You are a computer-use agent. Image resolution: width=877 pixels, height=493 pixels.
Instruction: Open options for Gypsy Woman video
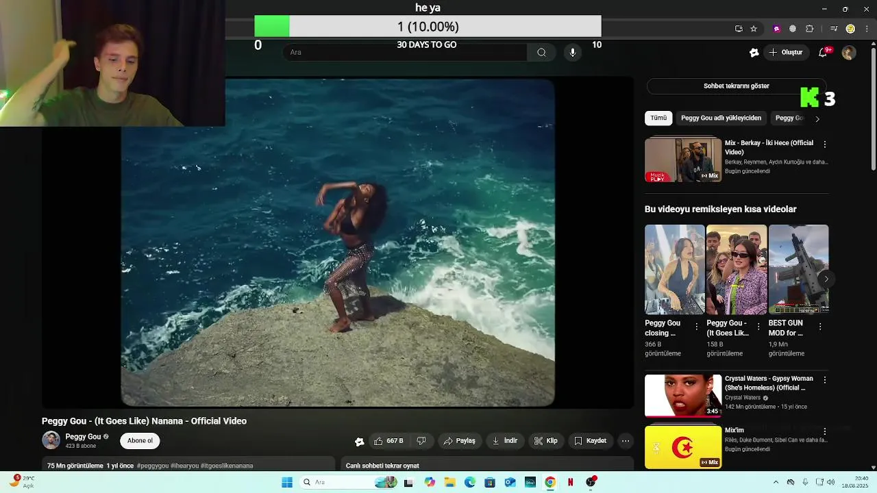pyautogui.click(x=825, y=380)
